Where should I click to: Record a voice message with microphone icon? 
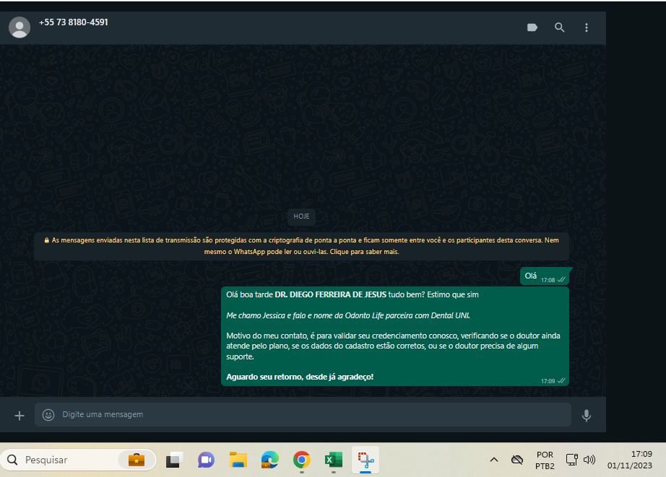click(586, 415)
